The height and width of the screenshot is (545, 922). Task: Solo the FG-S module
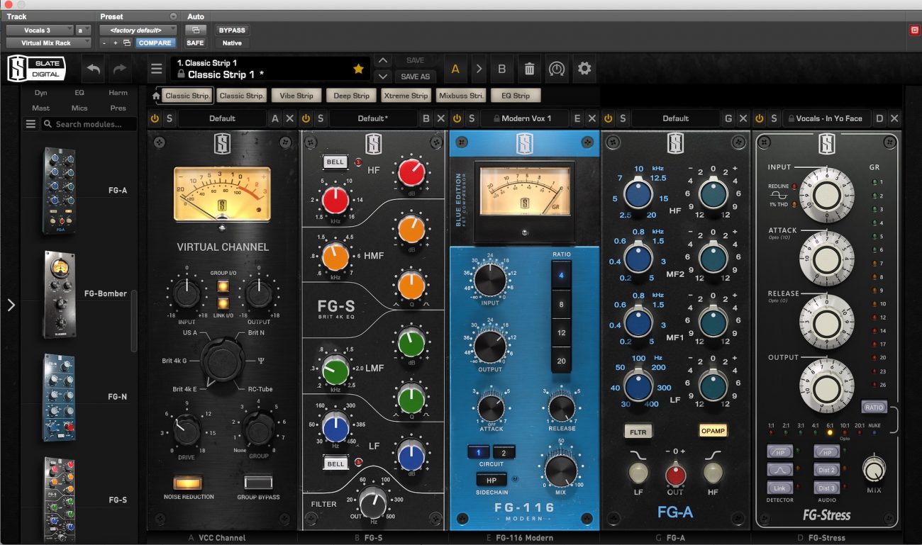point(321,118)
